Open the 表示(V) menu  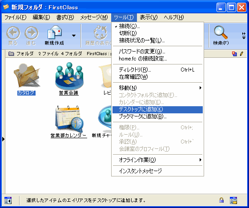[x=149, y=17]
